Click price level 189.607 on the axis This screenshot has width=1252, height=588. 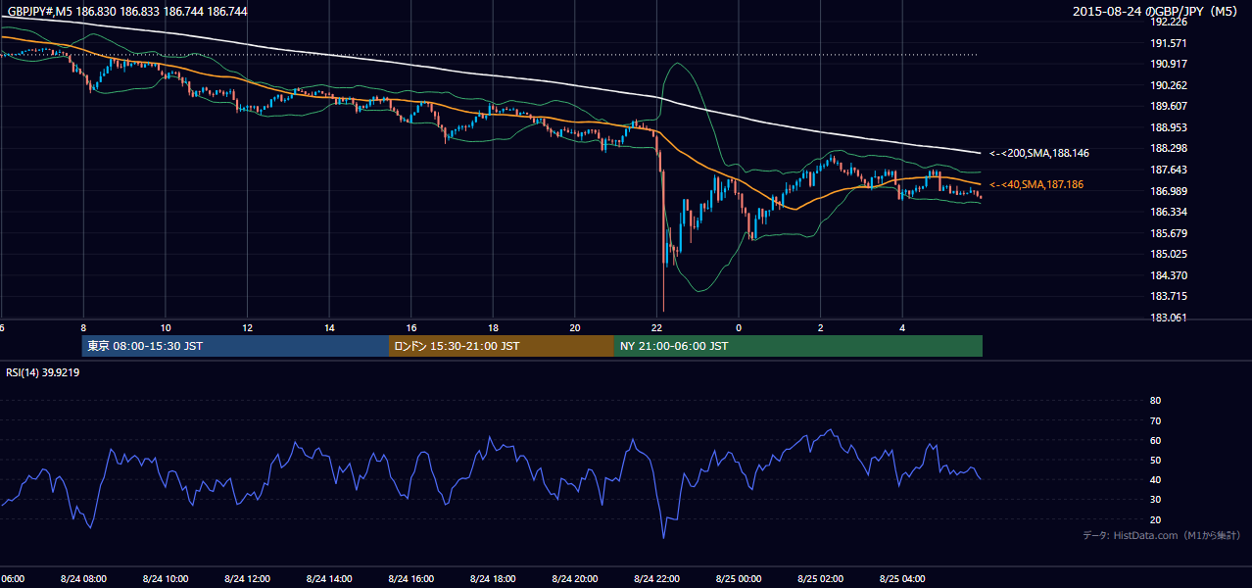click(1168, 107)
